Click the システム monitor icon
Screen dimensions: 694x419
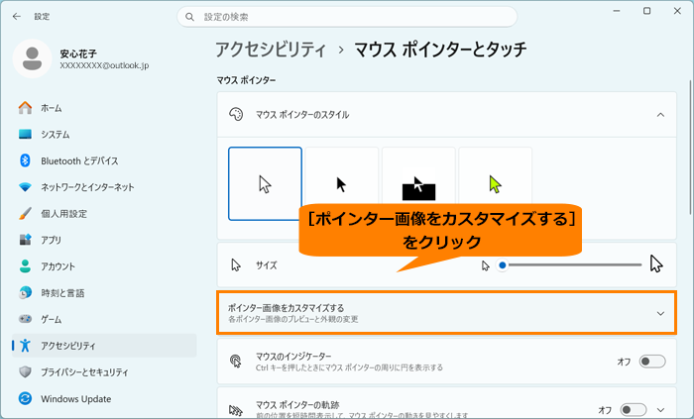pyautogui.click(x=25, y=135)
